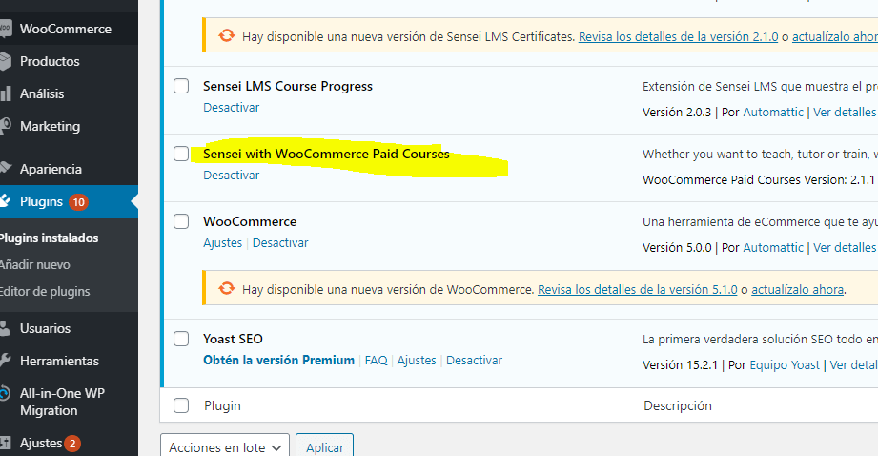Select Plugins instalados submenu item
Viewport: 878px width, 456px height.
pos(49,238)
